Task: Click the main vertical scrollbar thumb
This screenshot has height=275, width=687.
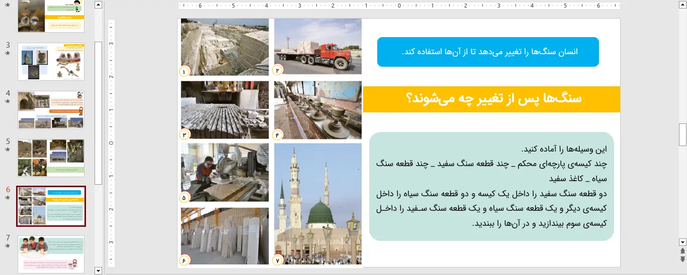Action: 682,134
